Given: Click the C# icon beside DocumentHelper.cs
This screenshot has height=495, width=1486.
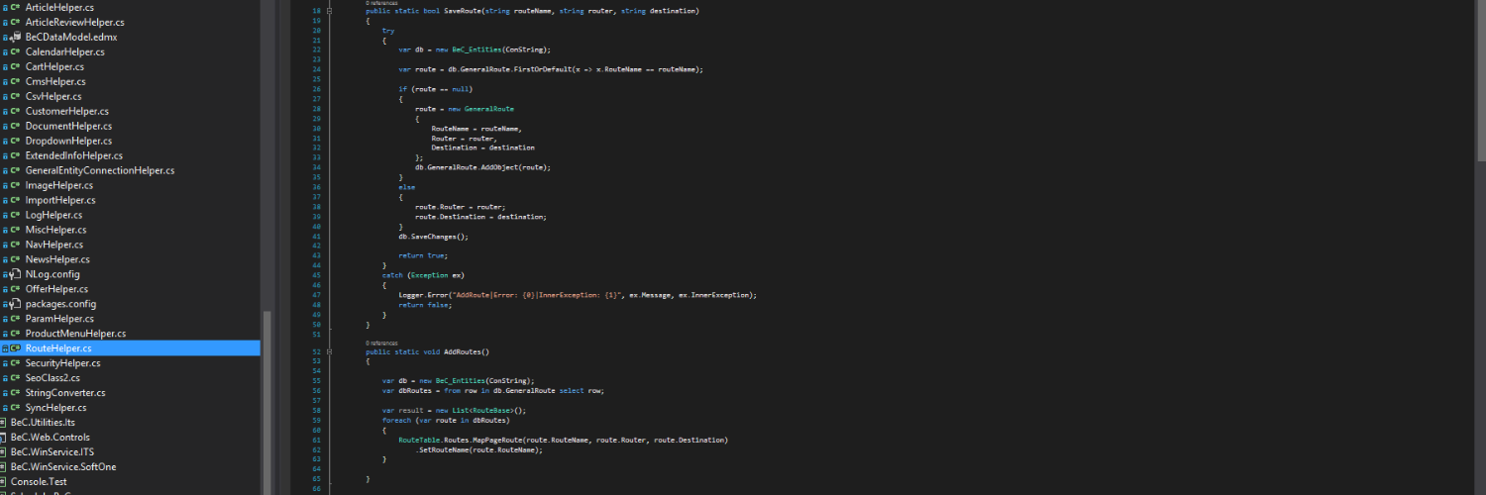Looking at the screenshot, I should [x=15, y=126].
